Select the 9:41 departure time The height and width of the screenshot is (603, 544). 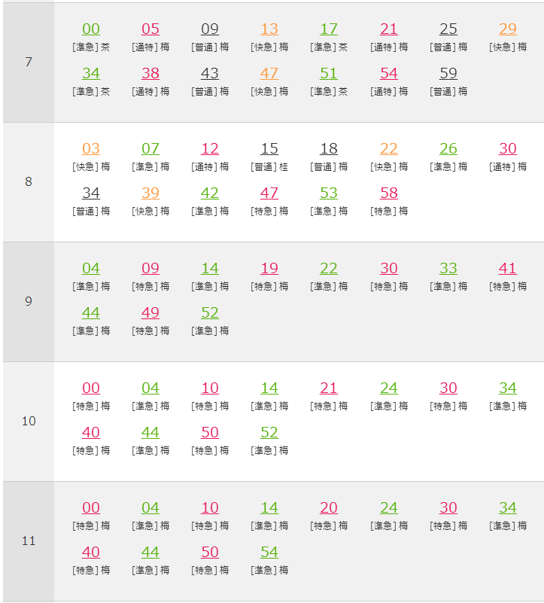pyautogui.click(x=507, y=269)
